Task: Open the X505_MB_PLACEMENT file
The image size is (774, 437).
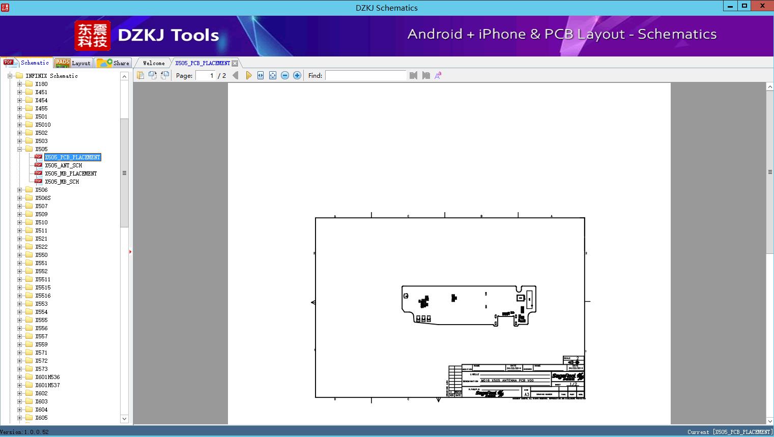Action: click(71, 173)
